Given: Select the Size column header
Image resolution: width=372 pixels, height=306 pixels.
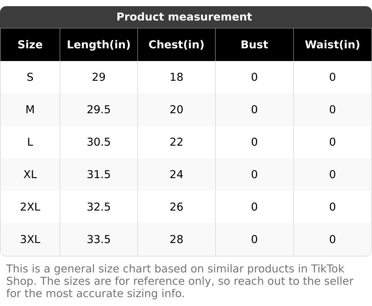Looking at the screenshot, I should pyautogui.click(x=30, y=45).
